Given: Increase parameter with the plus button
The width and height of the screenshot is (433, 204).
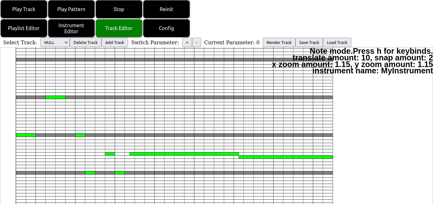Looking at the screenshot, I should 187,42.
